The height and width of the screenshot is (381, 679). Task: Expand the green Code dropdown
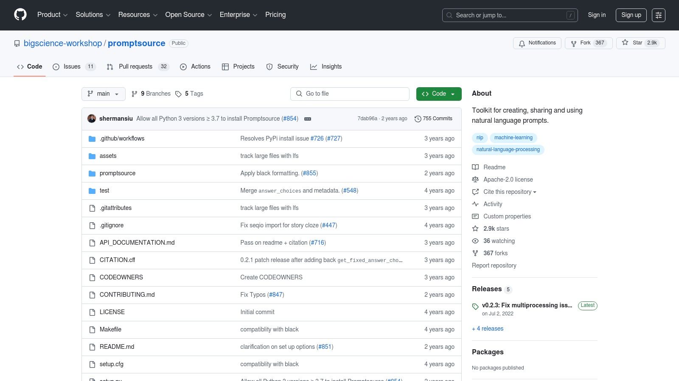click(439, 94)
